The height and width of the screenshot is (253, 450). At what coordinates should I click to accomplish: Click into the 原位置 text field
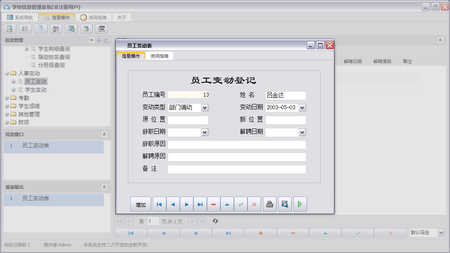188,120
